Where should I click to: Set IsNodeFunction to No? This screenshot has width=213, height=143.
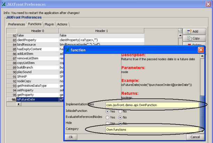click(121, 111)
